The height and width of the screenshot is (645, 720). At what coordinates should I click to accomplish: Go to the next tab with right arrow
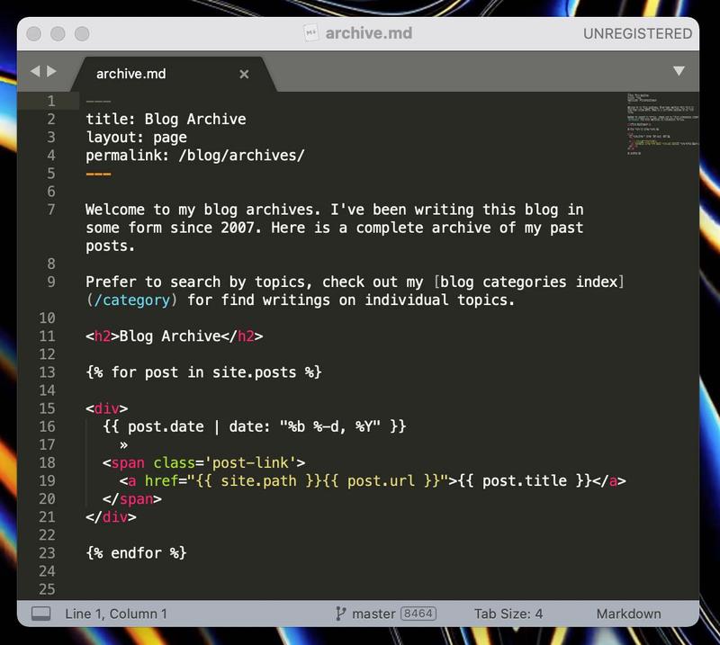51,71
